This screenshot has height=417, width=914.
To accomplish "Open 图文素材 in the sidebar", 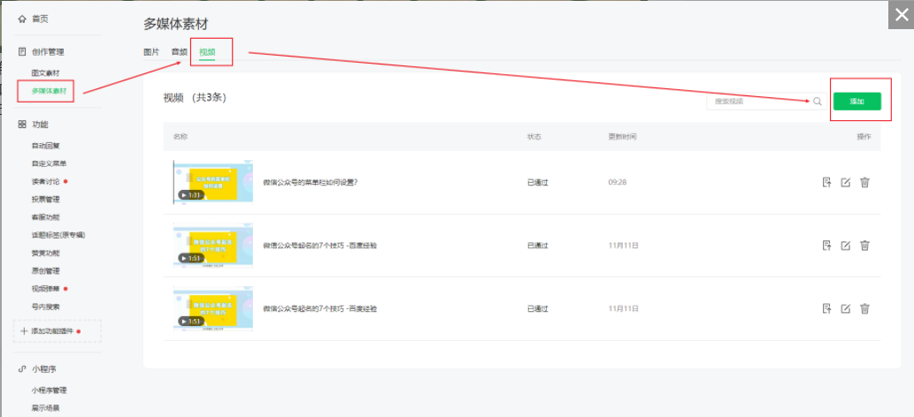I will (x=46, y=72).
